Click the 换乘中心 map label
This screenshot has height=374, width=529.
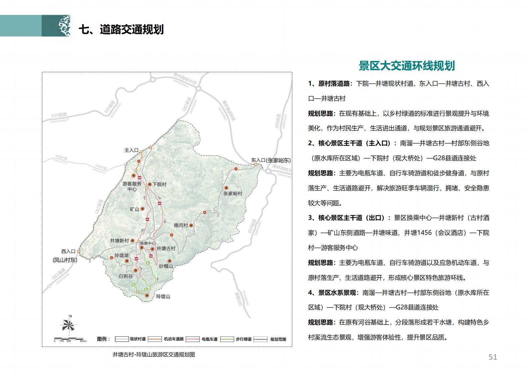click(x=148, y=243)
